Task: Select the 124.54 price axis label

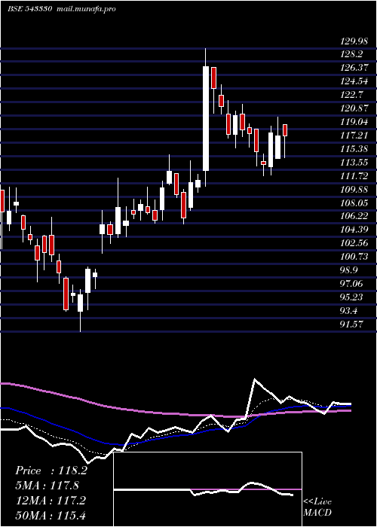Action: pos(354,81)
